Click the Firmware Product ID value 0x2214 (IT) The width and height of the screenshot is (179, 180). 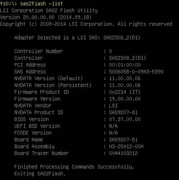tap(124, 92)
